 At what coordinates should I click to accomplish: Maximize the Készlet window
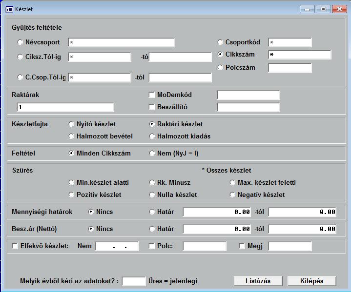(323, 9)
